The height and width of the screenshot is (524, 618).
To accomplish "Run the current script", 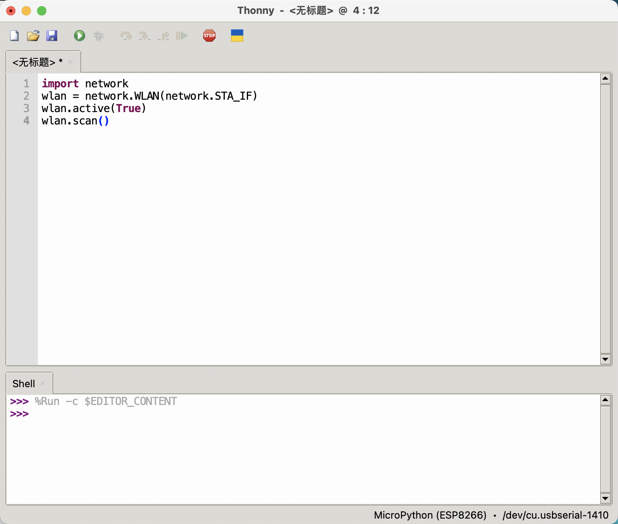I will pos(80,36).
